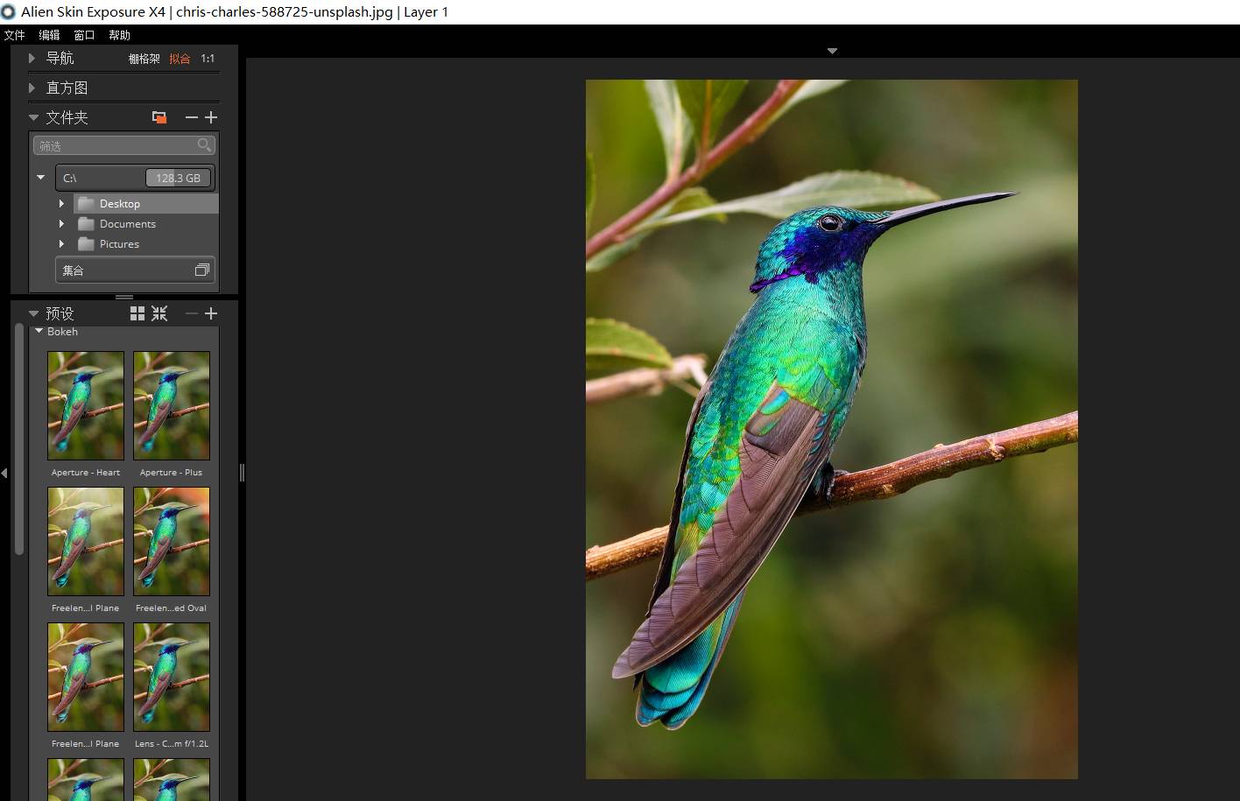The width and height of the screenshot is (1240, 801).
Task: Toggle 拟合 fit zoom mode
Action: (x=180, y=59)
